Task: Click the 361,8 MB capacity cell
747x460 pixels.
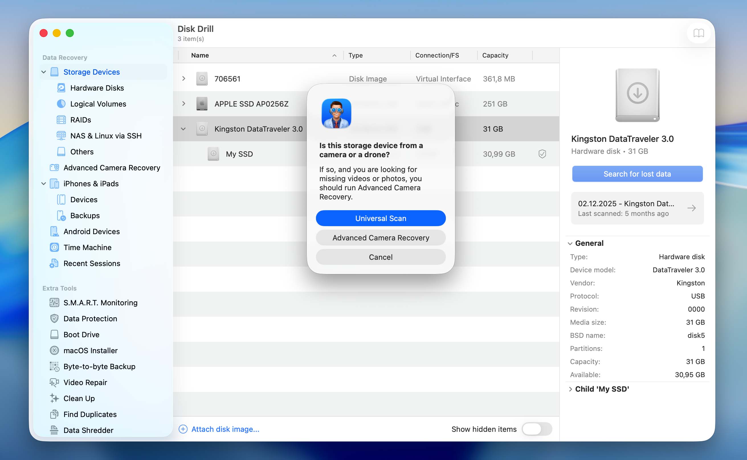Action: 499,79
